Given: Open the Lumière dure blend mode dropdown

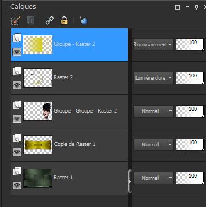Looking at the screenshot, I should click(x=153, y=78).
